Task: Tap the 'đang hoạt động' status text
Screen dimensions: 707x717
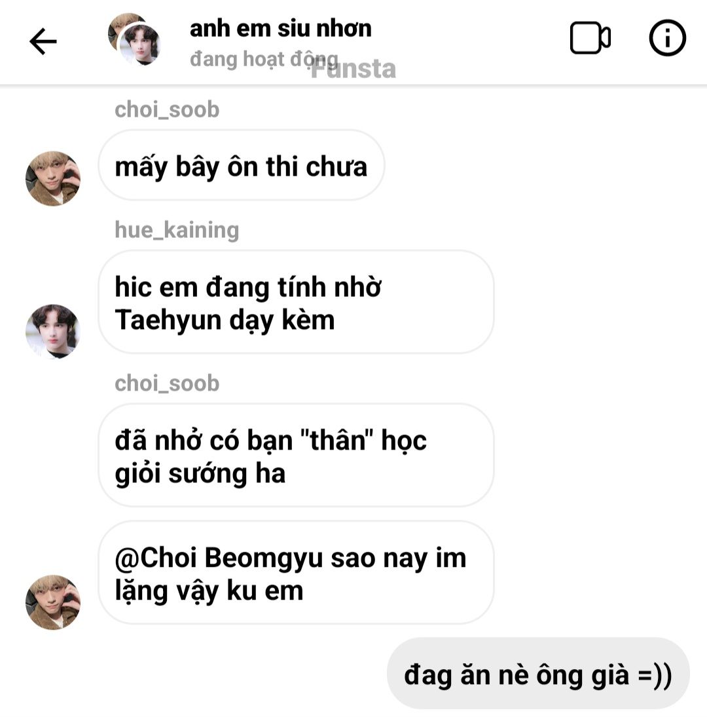Action: click(264, 59)
